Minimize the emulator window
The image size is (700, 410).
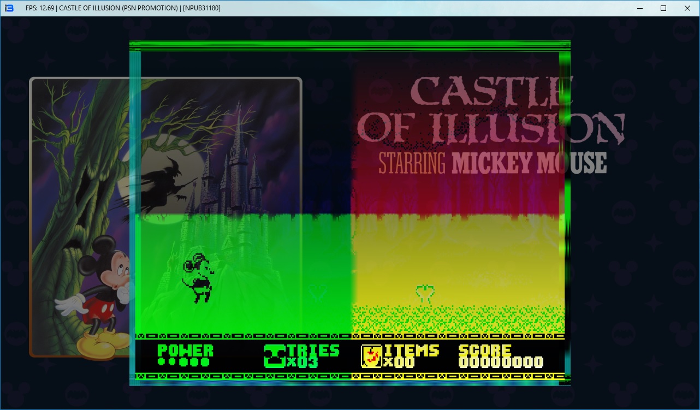coord(638,8)
